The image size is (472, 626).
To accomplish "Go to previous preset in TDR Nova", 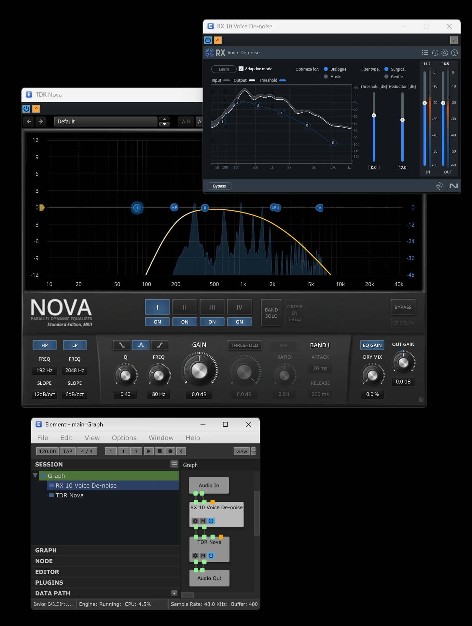I will [29, 121].
